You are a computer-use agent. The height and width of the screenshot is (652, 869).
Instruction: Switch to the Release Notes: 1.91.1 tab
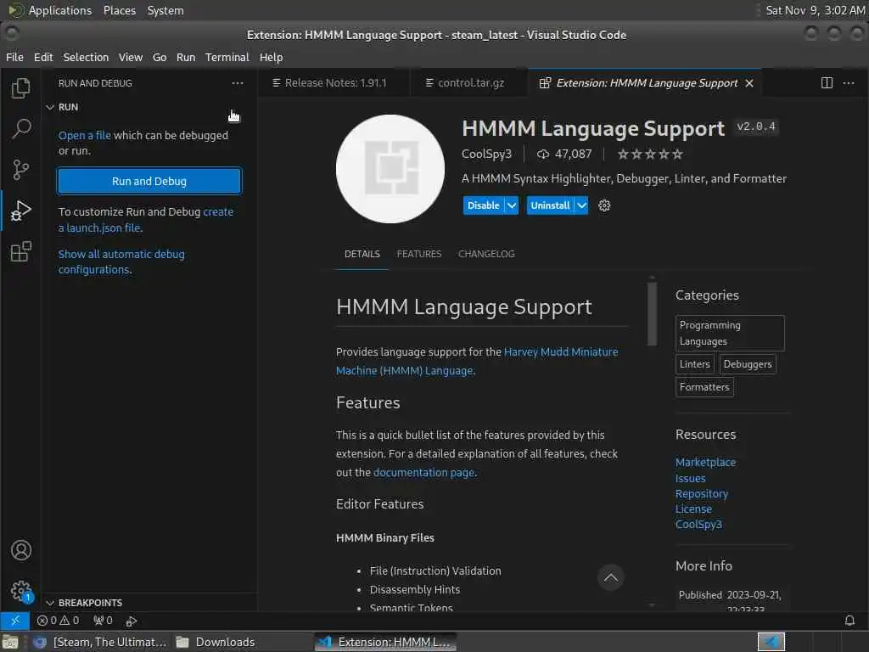334,83
